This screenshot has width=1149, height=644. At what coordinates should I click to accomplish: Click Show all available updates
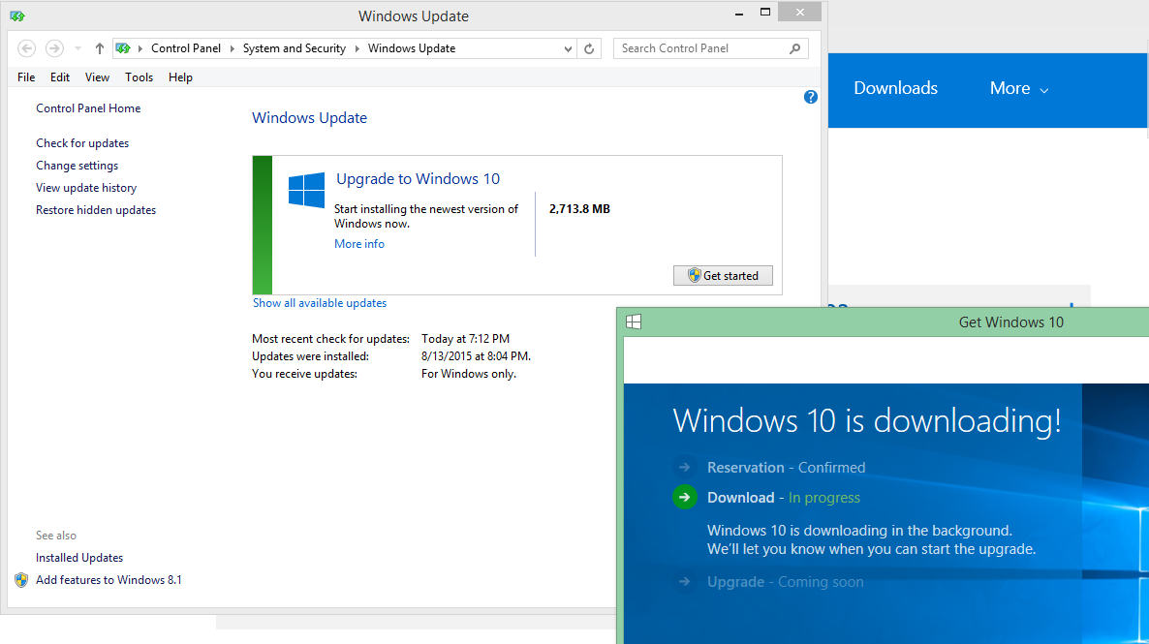320,303
